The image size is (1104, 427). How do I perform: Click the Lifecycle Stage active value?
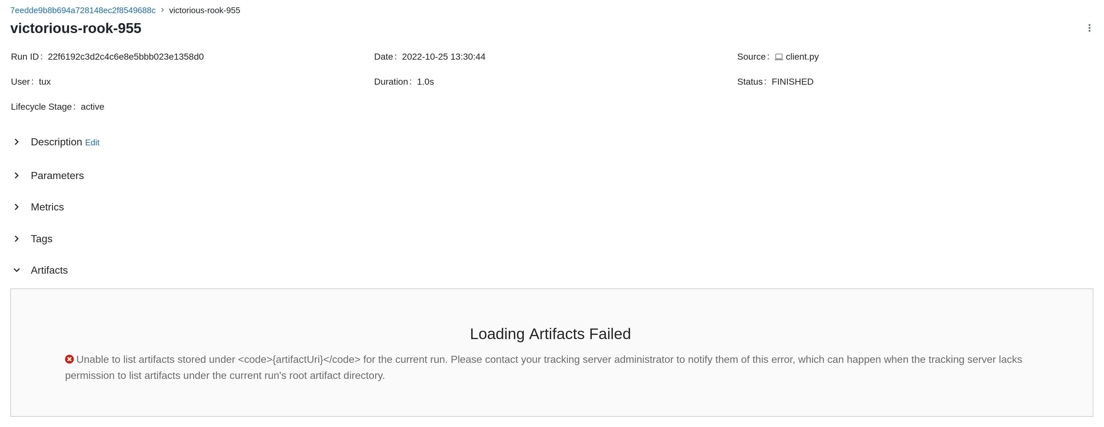[x=93, y=107]
